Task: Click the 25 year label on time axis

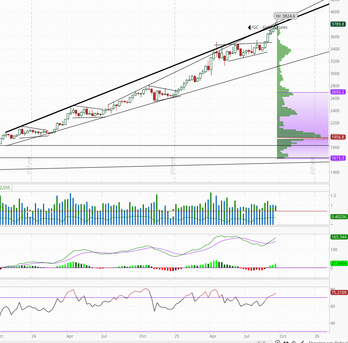Action: pyautogui.click(x=176, y=336)
